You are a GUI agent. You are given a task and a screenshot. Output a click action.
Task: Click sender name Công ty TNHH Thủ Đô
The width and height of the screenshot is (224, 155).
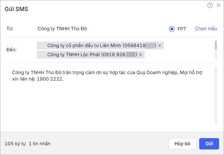(62, 29)
